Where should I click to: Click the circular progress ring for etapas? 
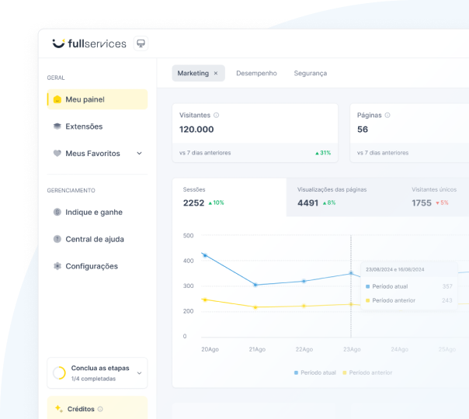[x=59, y=373]
